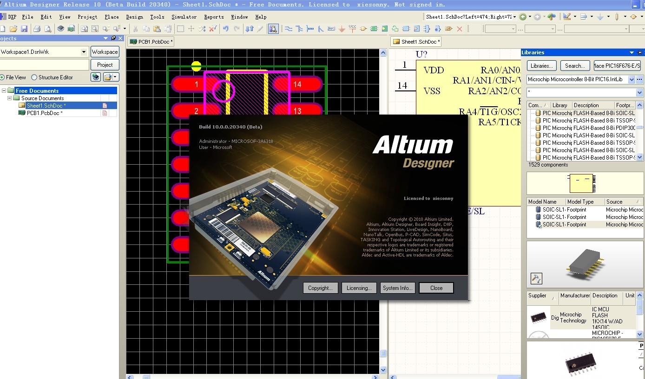Open the dropdown beside the project folder icon
Viewport: 645px width, 379px height.
115,77
